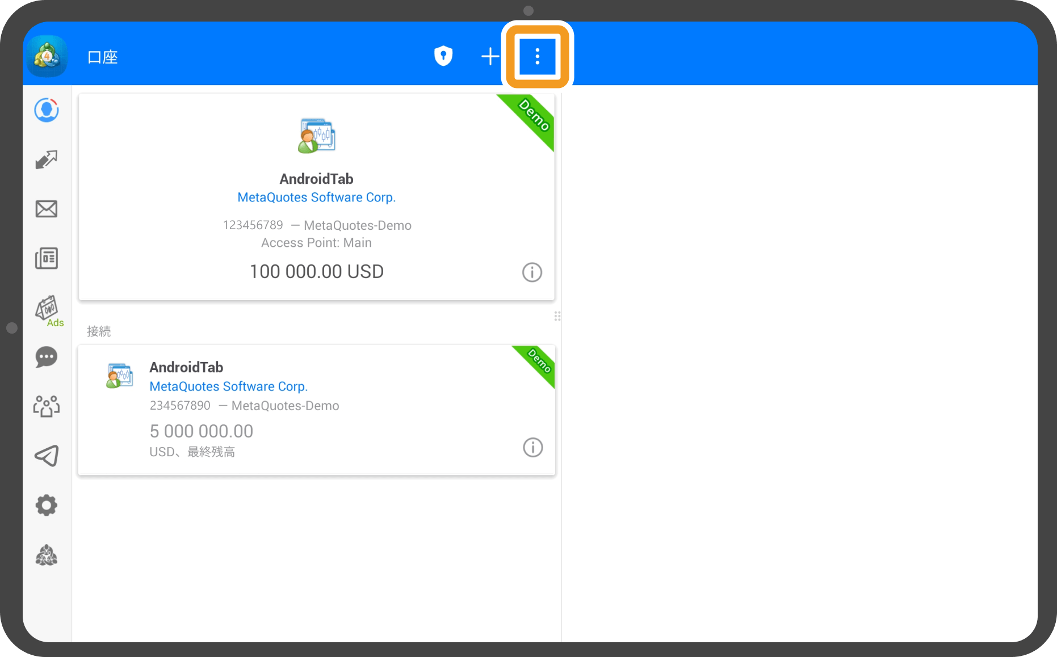
Task: Open settings gear in sidebar
Action: pos(47,505)
